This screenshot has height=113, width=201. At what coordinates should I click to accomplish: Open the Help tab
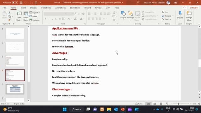coord(117,8)
